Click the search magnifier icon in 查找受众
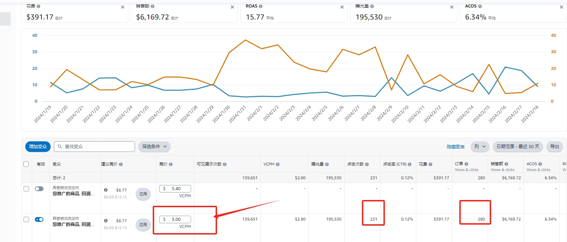 coord(60,146)
